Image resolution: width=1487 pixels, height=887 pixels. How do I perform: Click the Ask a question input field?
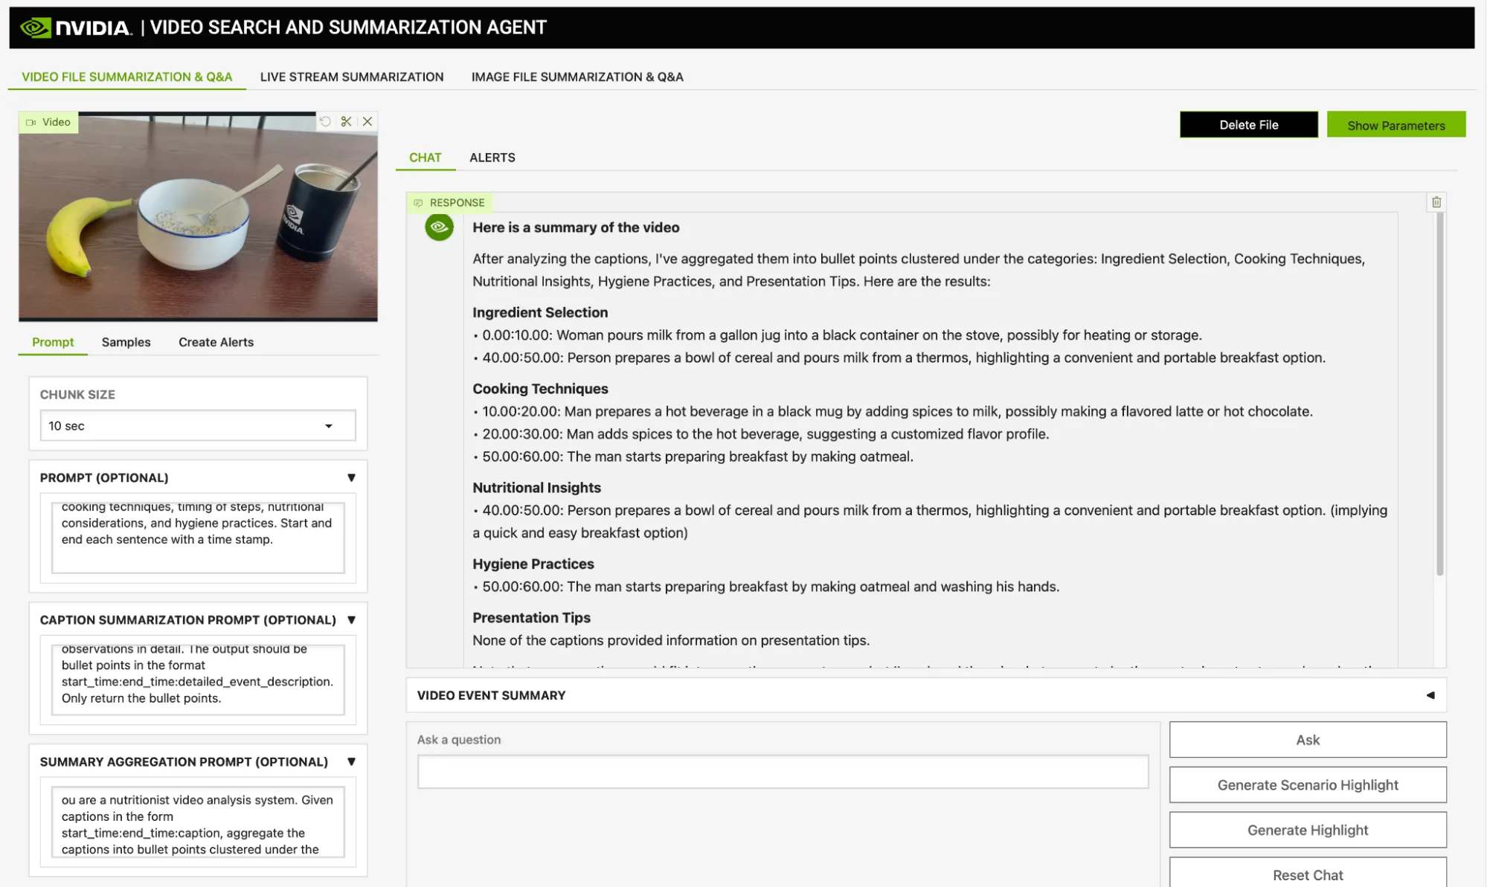point(783,772)
